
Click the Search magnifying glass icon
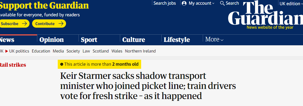(222, 3)
